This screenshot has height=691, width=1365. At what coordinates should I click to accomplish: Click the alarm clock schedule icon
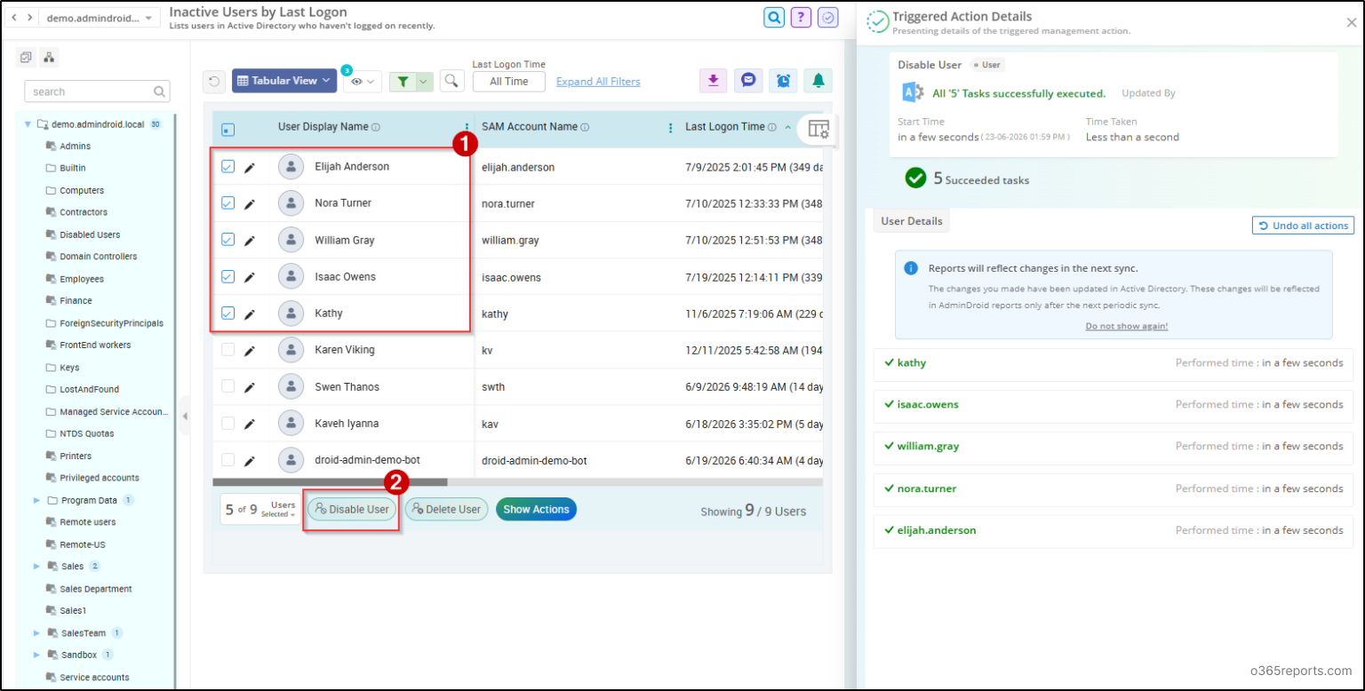click(x=783, y=81)
